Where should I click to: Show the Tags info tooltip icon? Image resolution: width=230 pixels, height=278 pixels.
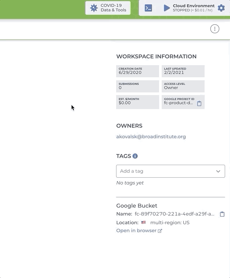pos(135,156)
